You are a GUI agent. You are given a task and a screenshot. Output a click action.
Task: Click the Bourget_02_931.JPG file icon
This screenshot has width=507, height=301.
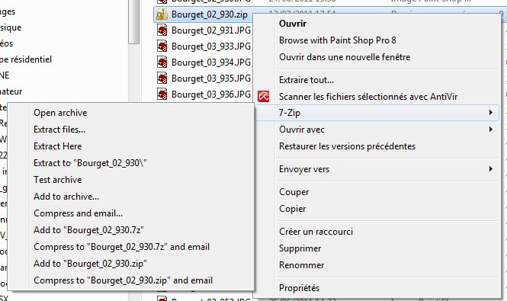click(162, 30)
